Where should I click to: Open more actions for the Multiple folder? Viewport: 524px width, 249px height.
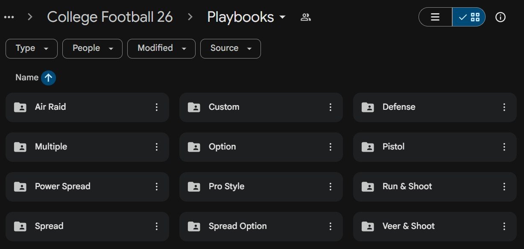(157, 147)
